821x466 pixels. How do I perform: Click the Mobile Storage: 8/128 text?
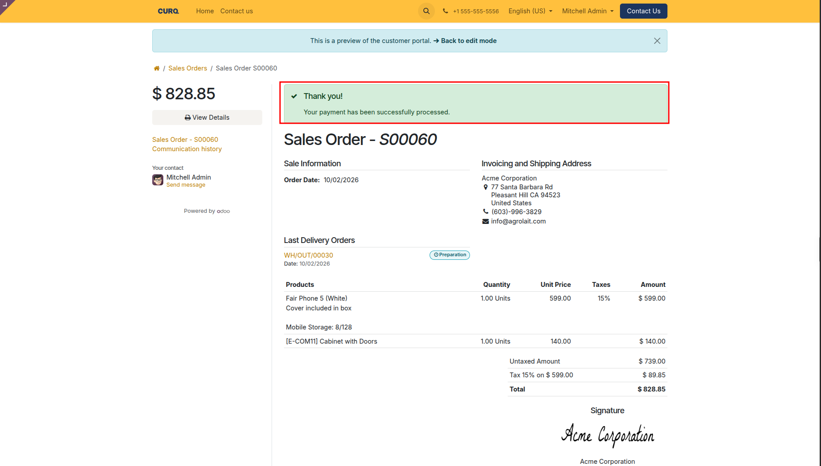click(x=319, y=327)
